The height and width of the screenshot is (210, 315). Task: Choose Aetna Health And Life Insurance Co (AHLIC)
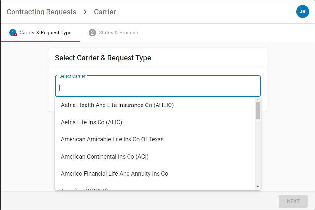point(155,105)
